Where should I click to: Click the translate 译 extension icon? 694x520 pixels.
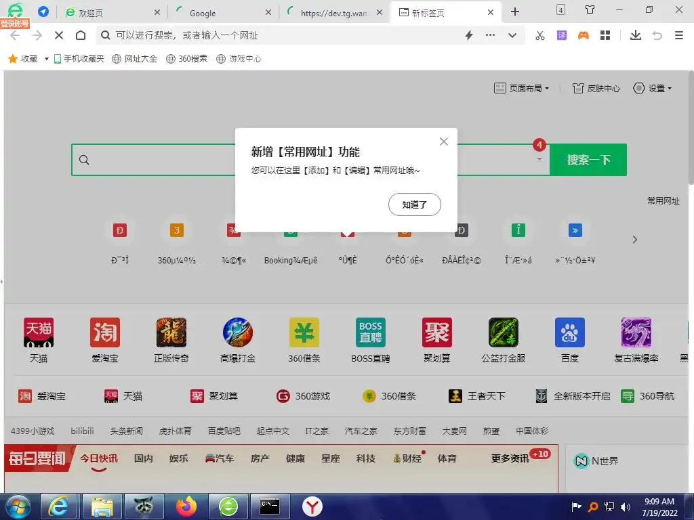pos(562,35)
